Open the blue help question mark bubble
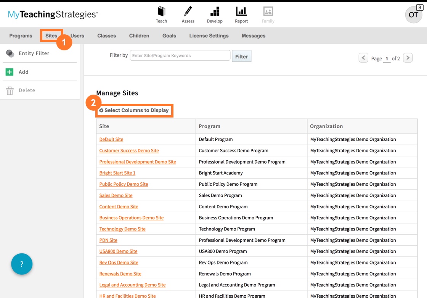This screenshot has width=427, height=298. pos(22,264)
